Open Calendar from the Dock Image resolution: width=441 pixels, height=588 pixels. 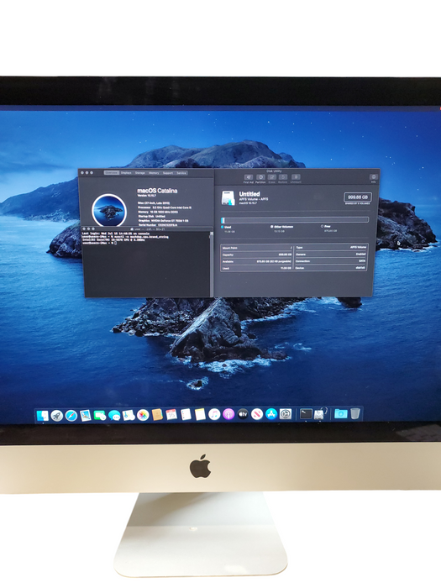tap(171, 414)
